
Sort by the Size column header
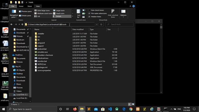[x=112, y=29]
